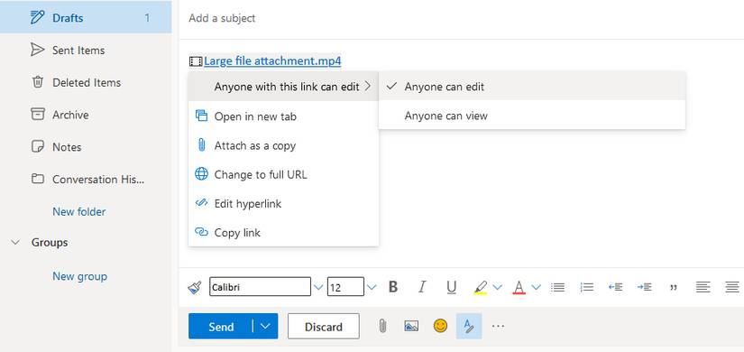Click the Send button
The width and height of the screenshot is (744, 352).
pyautogui.click(x=221, y=327)
